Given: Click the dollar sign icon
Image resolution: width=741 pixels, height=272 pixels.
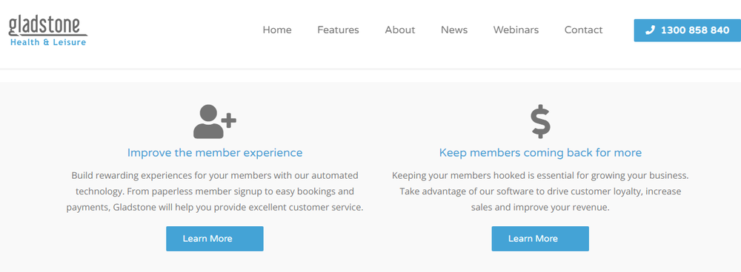Looking at the screenshot, I should pos(540,122).
